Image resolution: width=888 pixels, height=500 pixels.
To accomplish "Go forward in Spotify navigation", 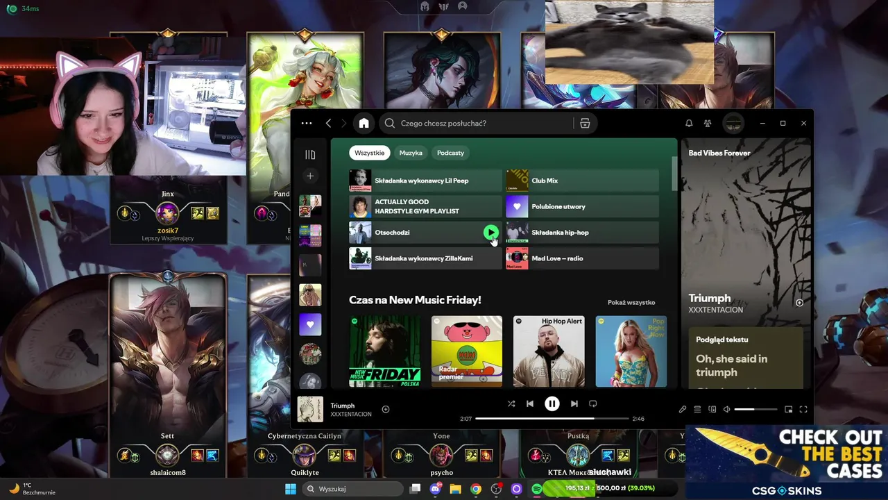I will pyautogui.click(x=345, y=123).
